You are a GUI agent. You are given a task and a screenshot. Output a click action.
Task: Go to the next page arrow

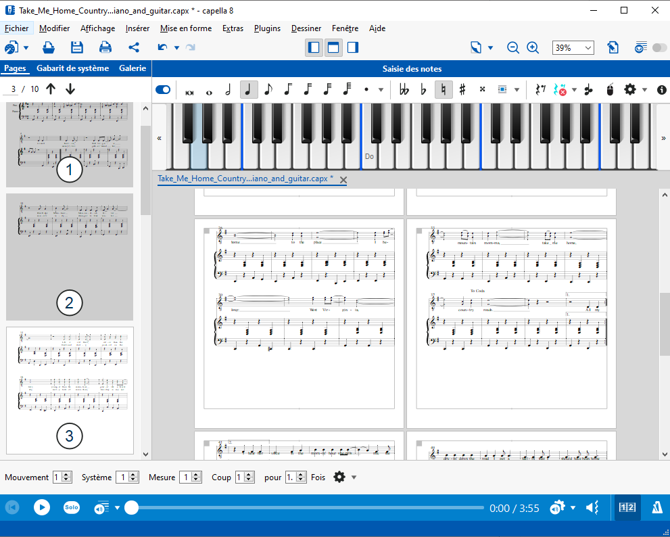pos(70,89)
